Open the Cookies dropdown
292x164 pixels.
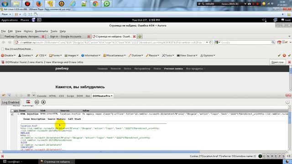click(x=26, y=56)
